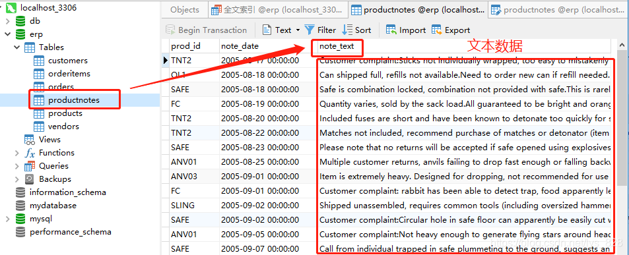Select the ANV03 prod_id cell

tap(194, 177)
